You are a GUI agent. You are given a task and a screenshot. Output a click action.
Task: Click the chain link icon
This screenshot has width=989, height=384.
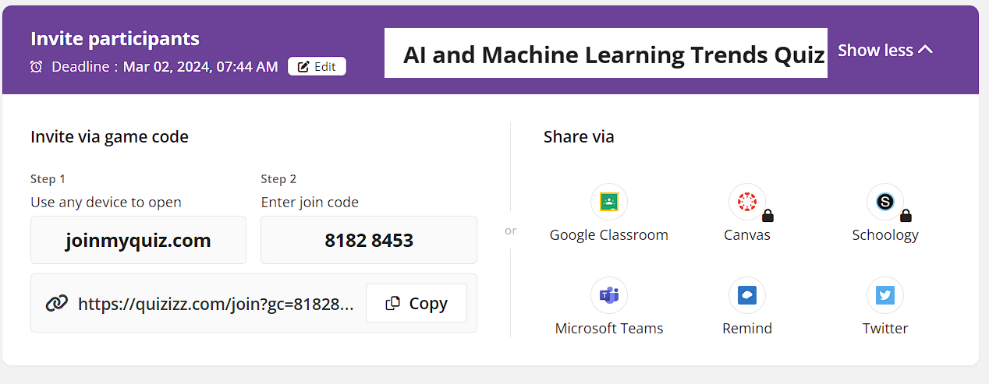click(x=56, y=303)
